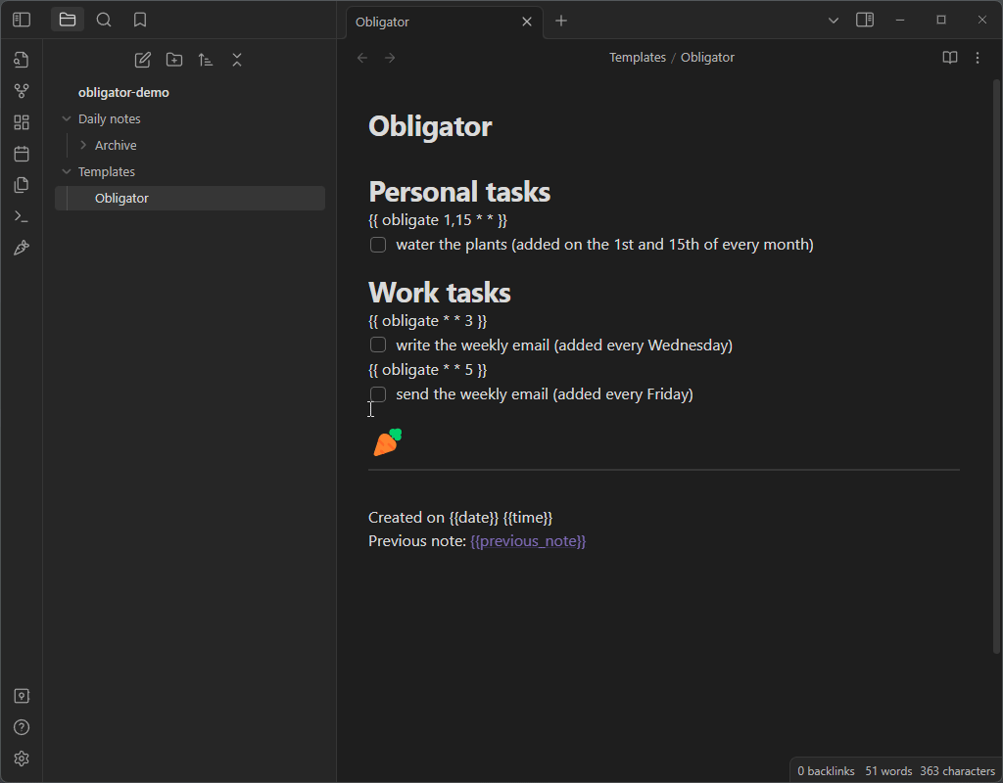Open the Obligator file in explorer
The height and width of the screenshot is (783, 1003).
pyautogui.click(x=190, y=198)
